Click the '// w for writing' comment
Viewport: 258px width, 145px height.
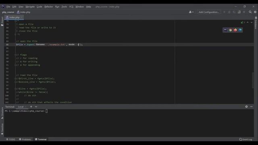[x=27, y=62]
